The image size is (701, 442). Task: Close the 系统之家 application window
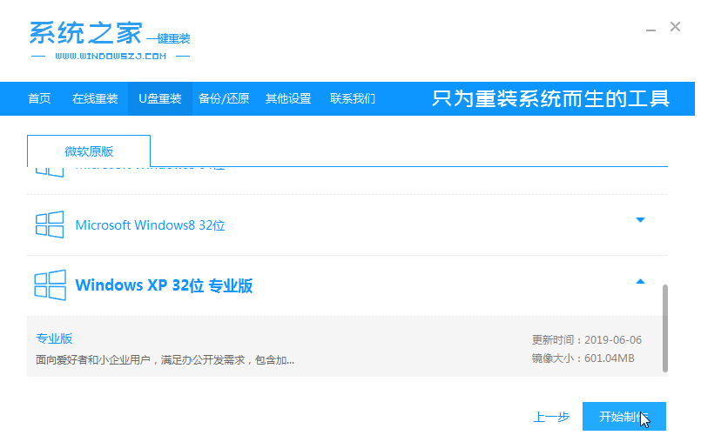pos(675,27)
